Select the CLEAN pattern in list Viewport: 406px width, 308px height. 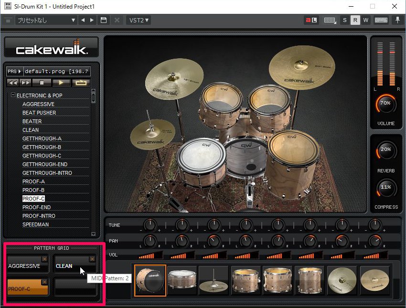31,130
